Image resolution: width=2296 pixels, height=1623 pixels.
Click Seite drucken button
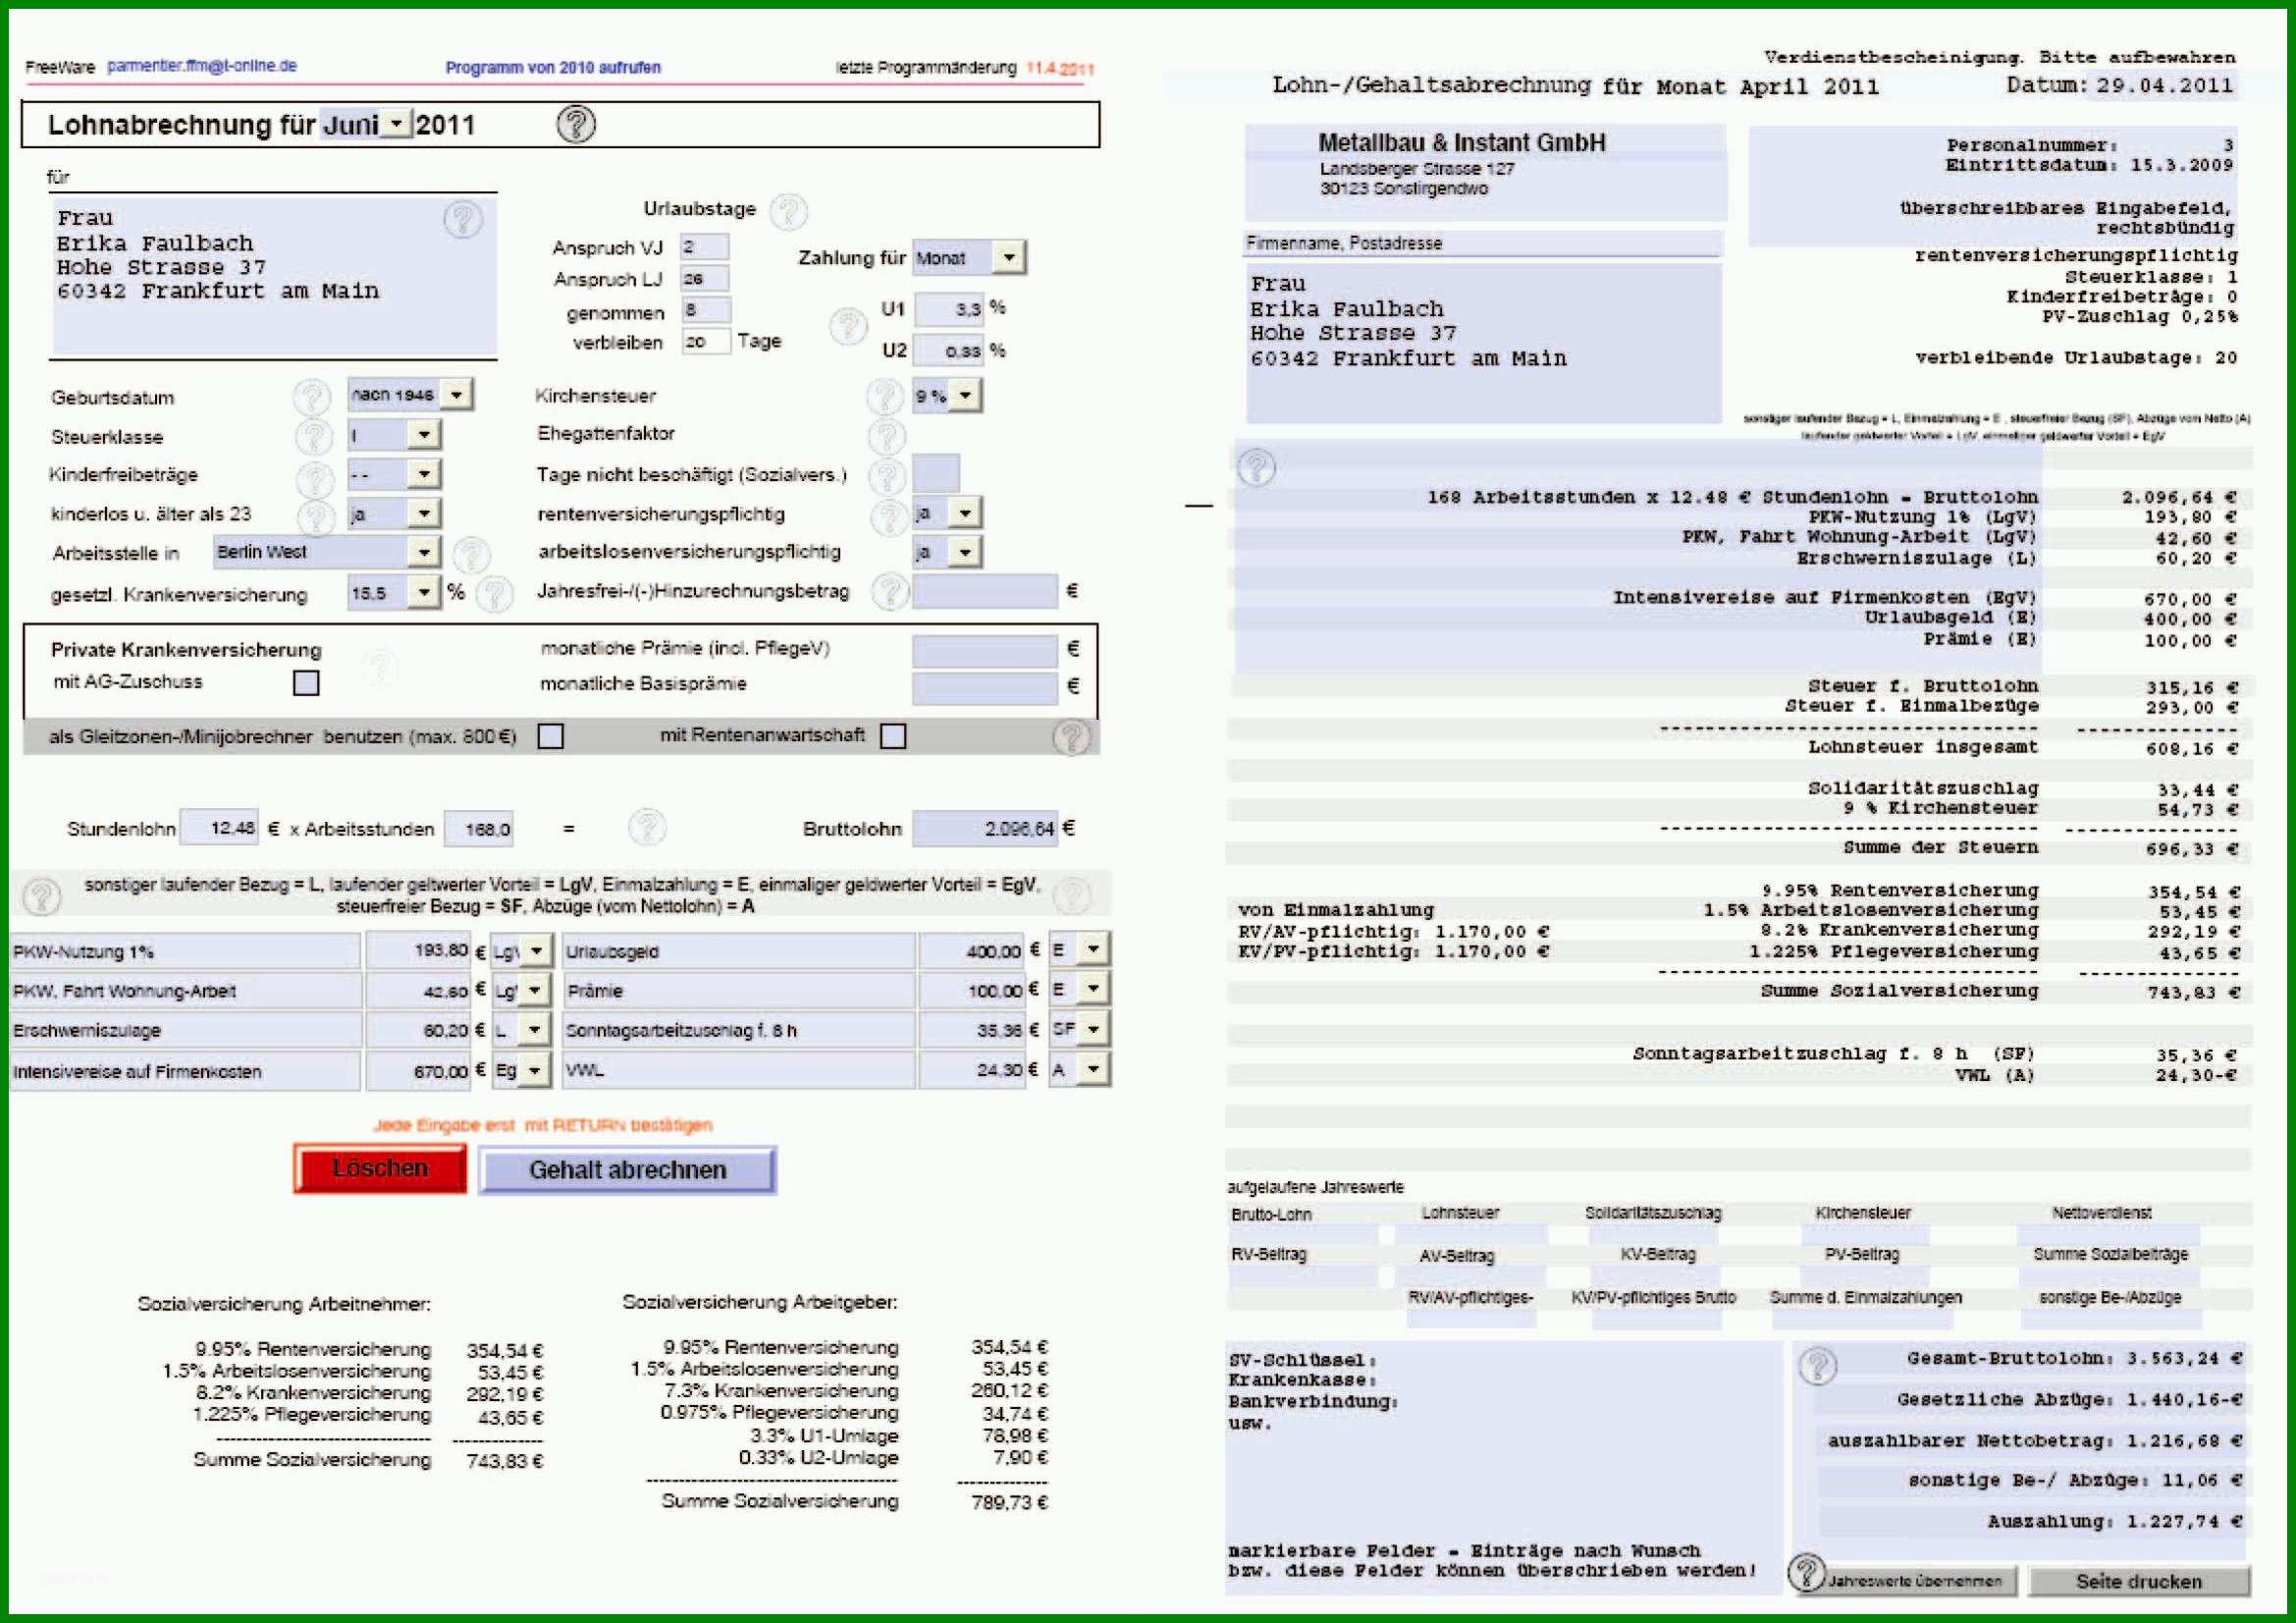click(x=2139, y=1581)
